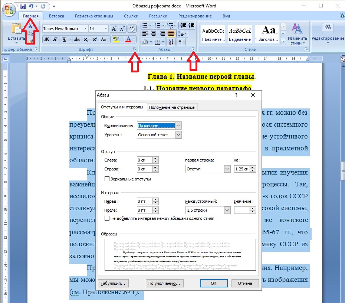Enable the Зеркальные отступы checkbox
345x303 pixels.
107,179
